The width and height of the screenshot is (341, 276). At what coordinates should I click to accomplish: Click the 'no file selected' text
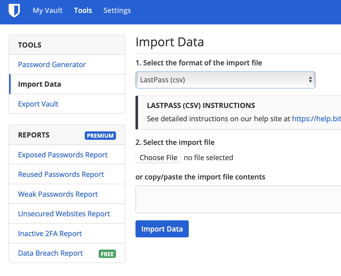tap(208, 158)
